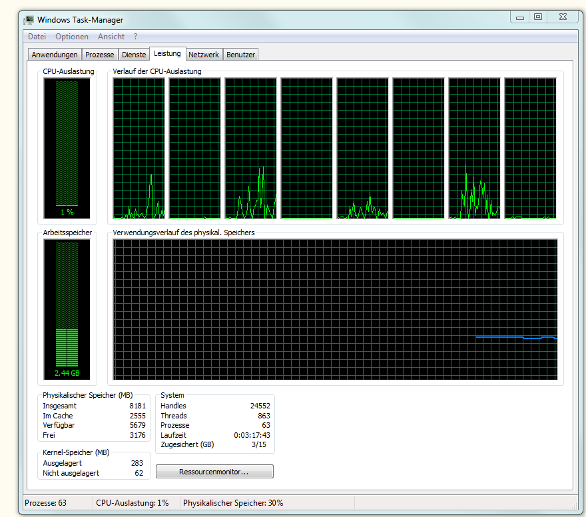Click 'Prozesse: 63' in the status bar
Viewport: 586px width, 517px height.
[x=45, y=503]
